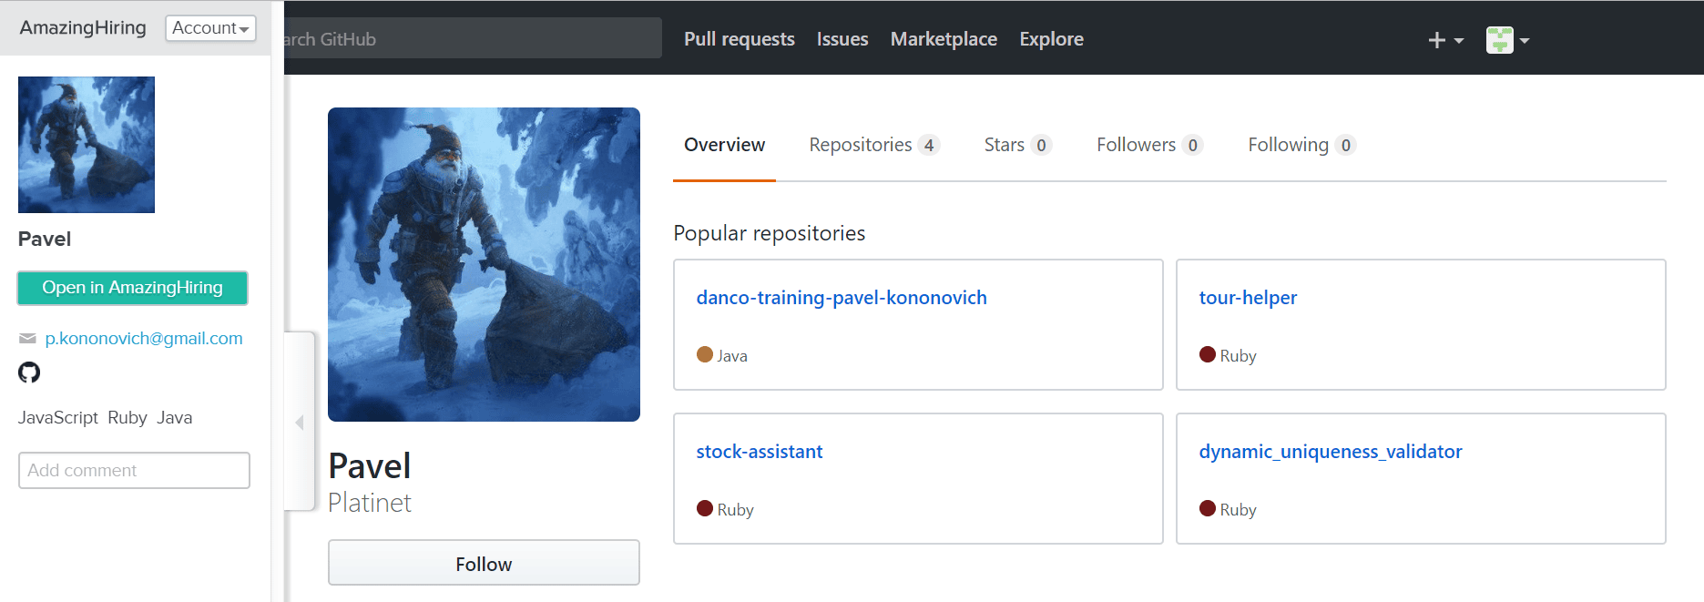Viewport: 1704px width, 602px height.
Task: View the Followers tab
Action: pyautogui.click(x=1148, y=145)
